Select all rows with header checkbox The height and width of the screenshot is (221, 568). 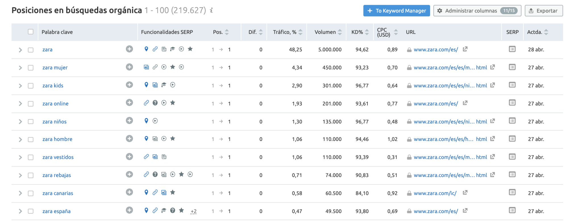click(31, 32)
